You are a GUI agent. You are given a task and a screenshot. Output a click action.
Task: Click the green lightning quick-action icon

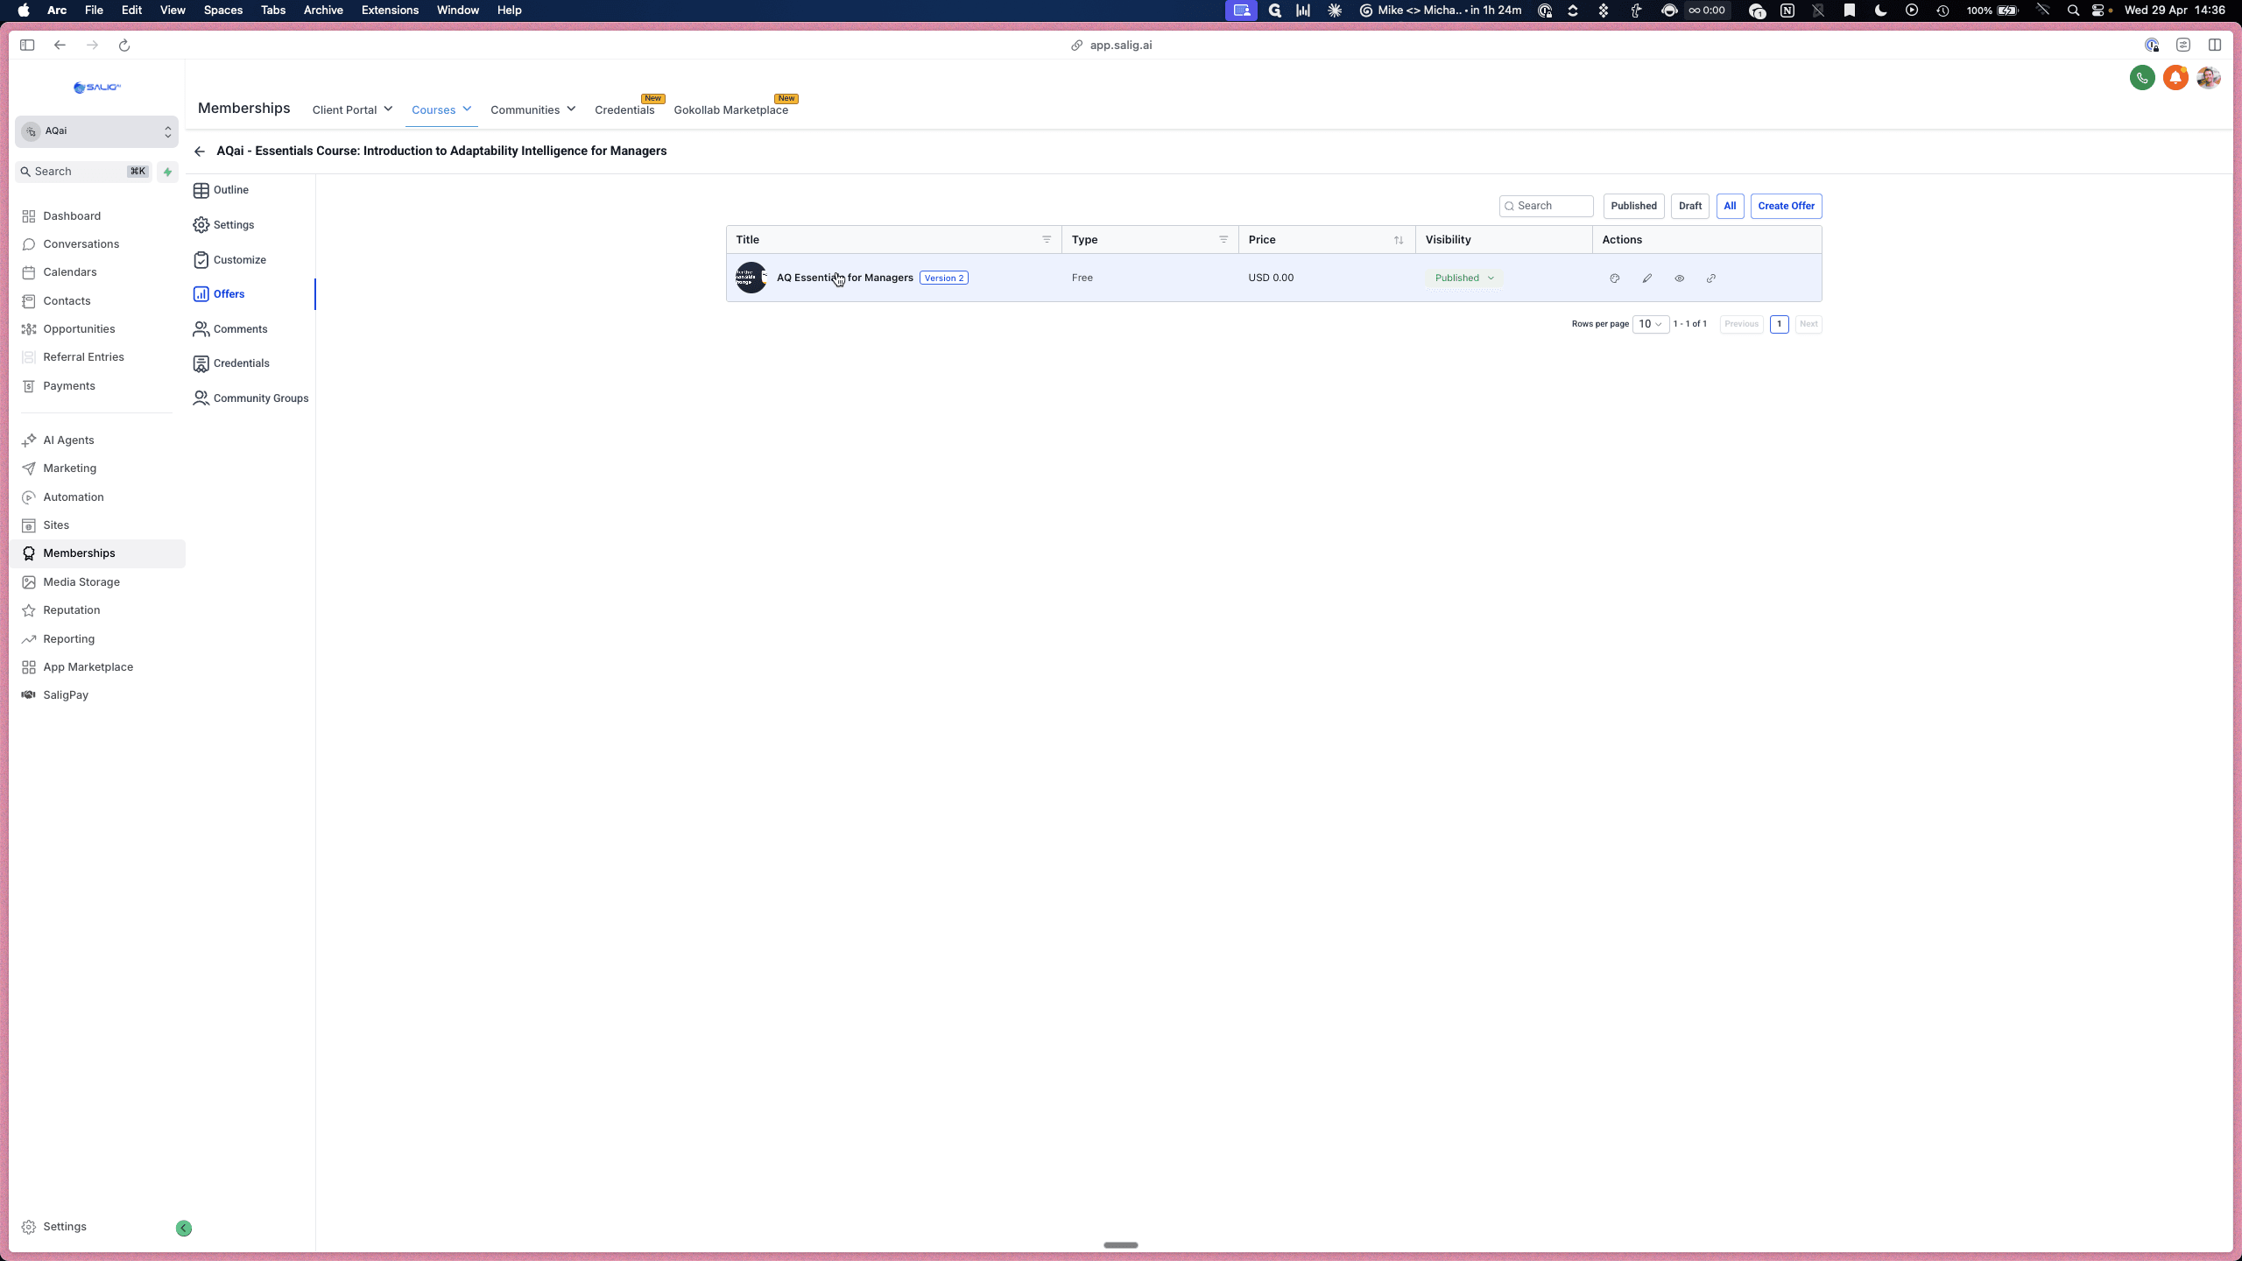click(167, 172)
